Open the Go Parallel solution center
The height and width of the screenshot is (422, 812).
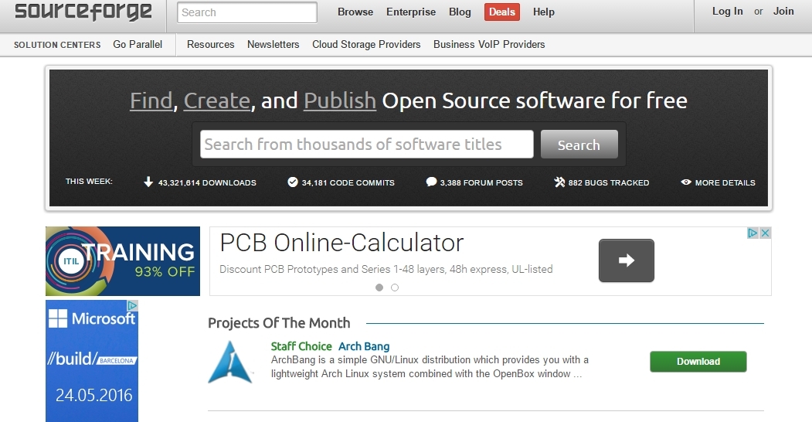tap(138, 45)
